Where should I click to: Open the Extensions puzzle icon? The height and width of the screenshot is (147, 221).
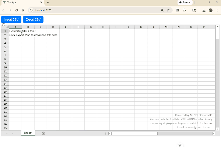click(184, 10)
